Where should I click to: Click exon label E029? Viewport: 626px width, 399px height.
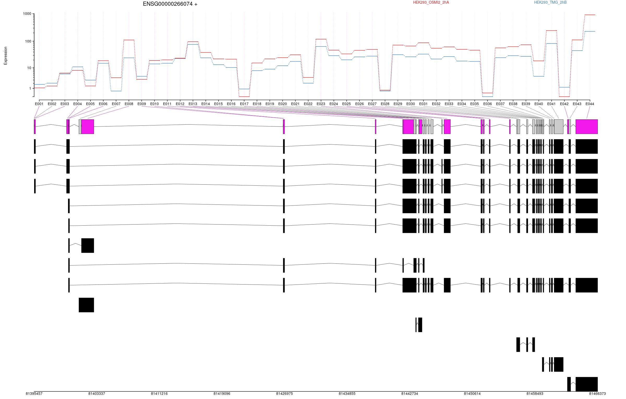pos(398,104)
